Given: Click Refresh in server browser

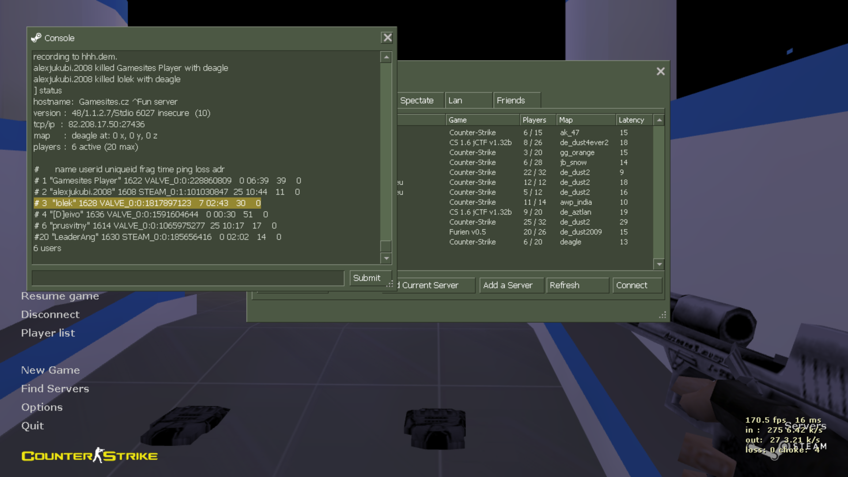Looking at the screenshot, I should [577, 285].
